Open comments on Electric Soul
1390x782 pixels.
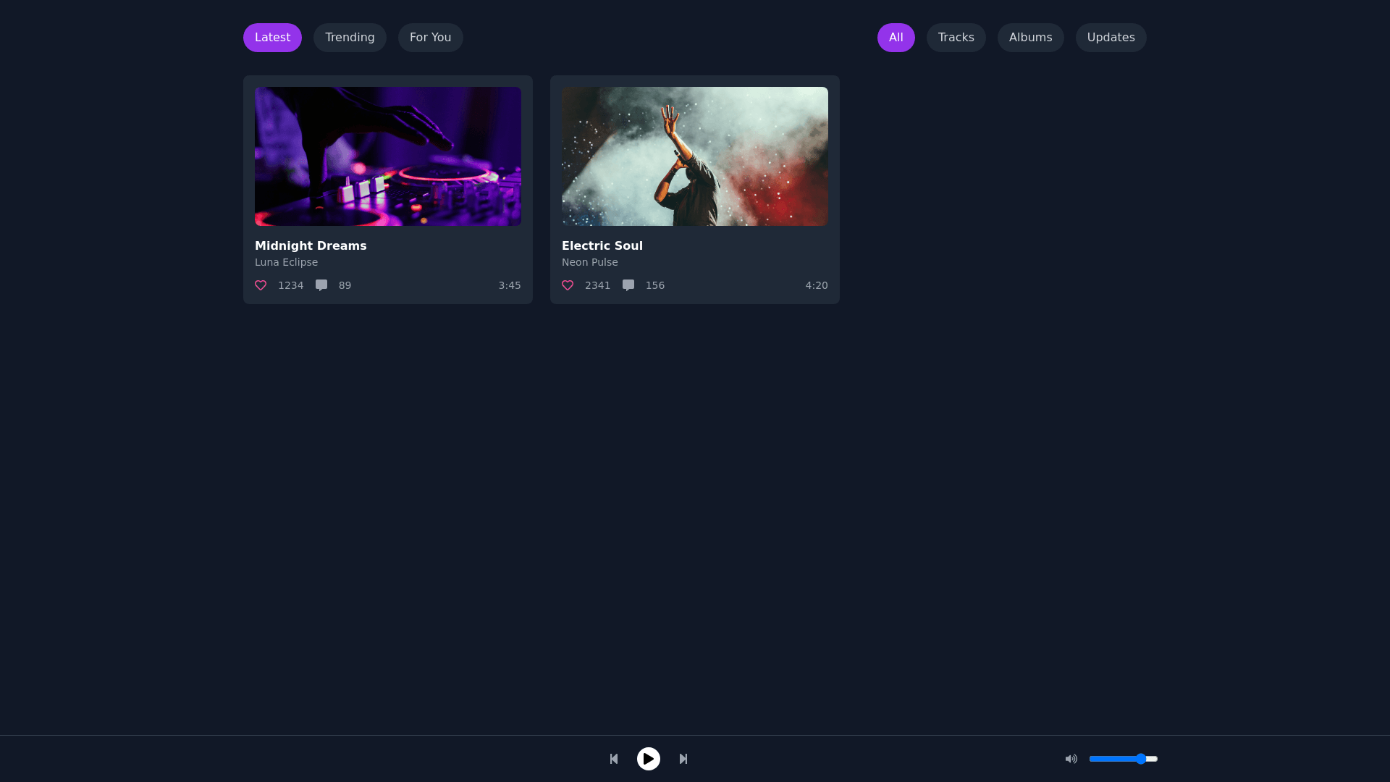click(x=628, y=285)
